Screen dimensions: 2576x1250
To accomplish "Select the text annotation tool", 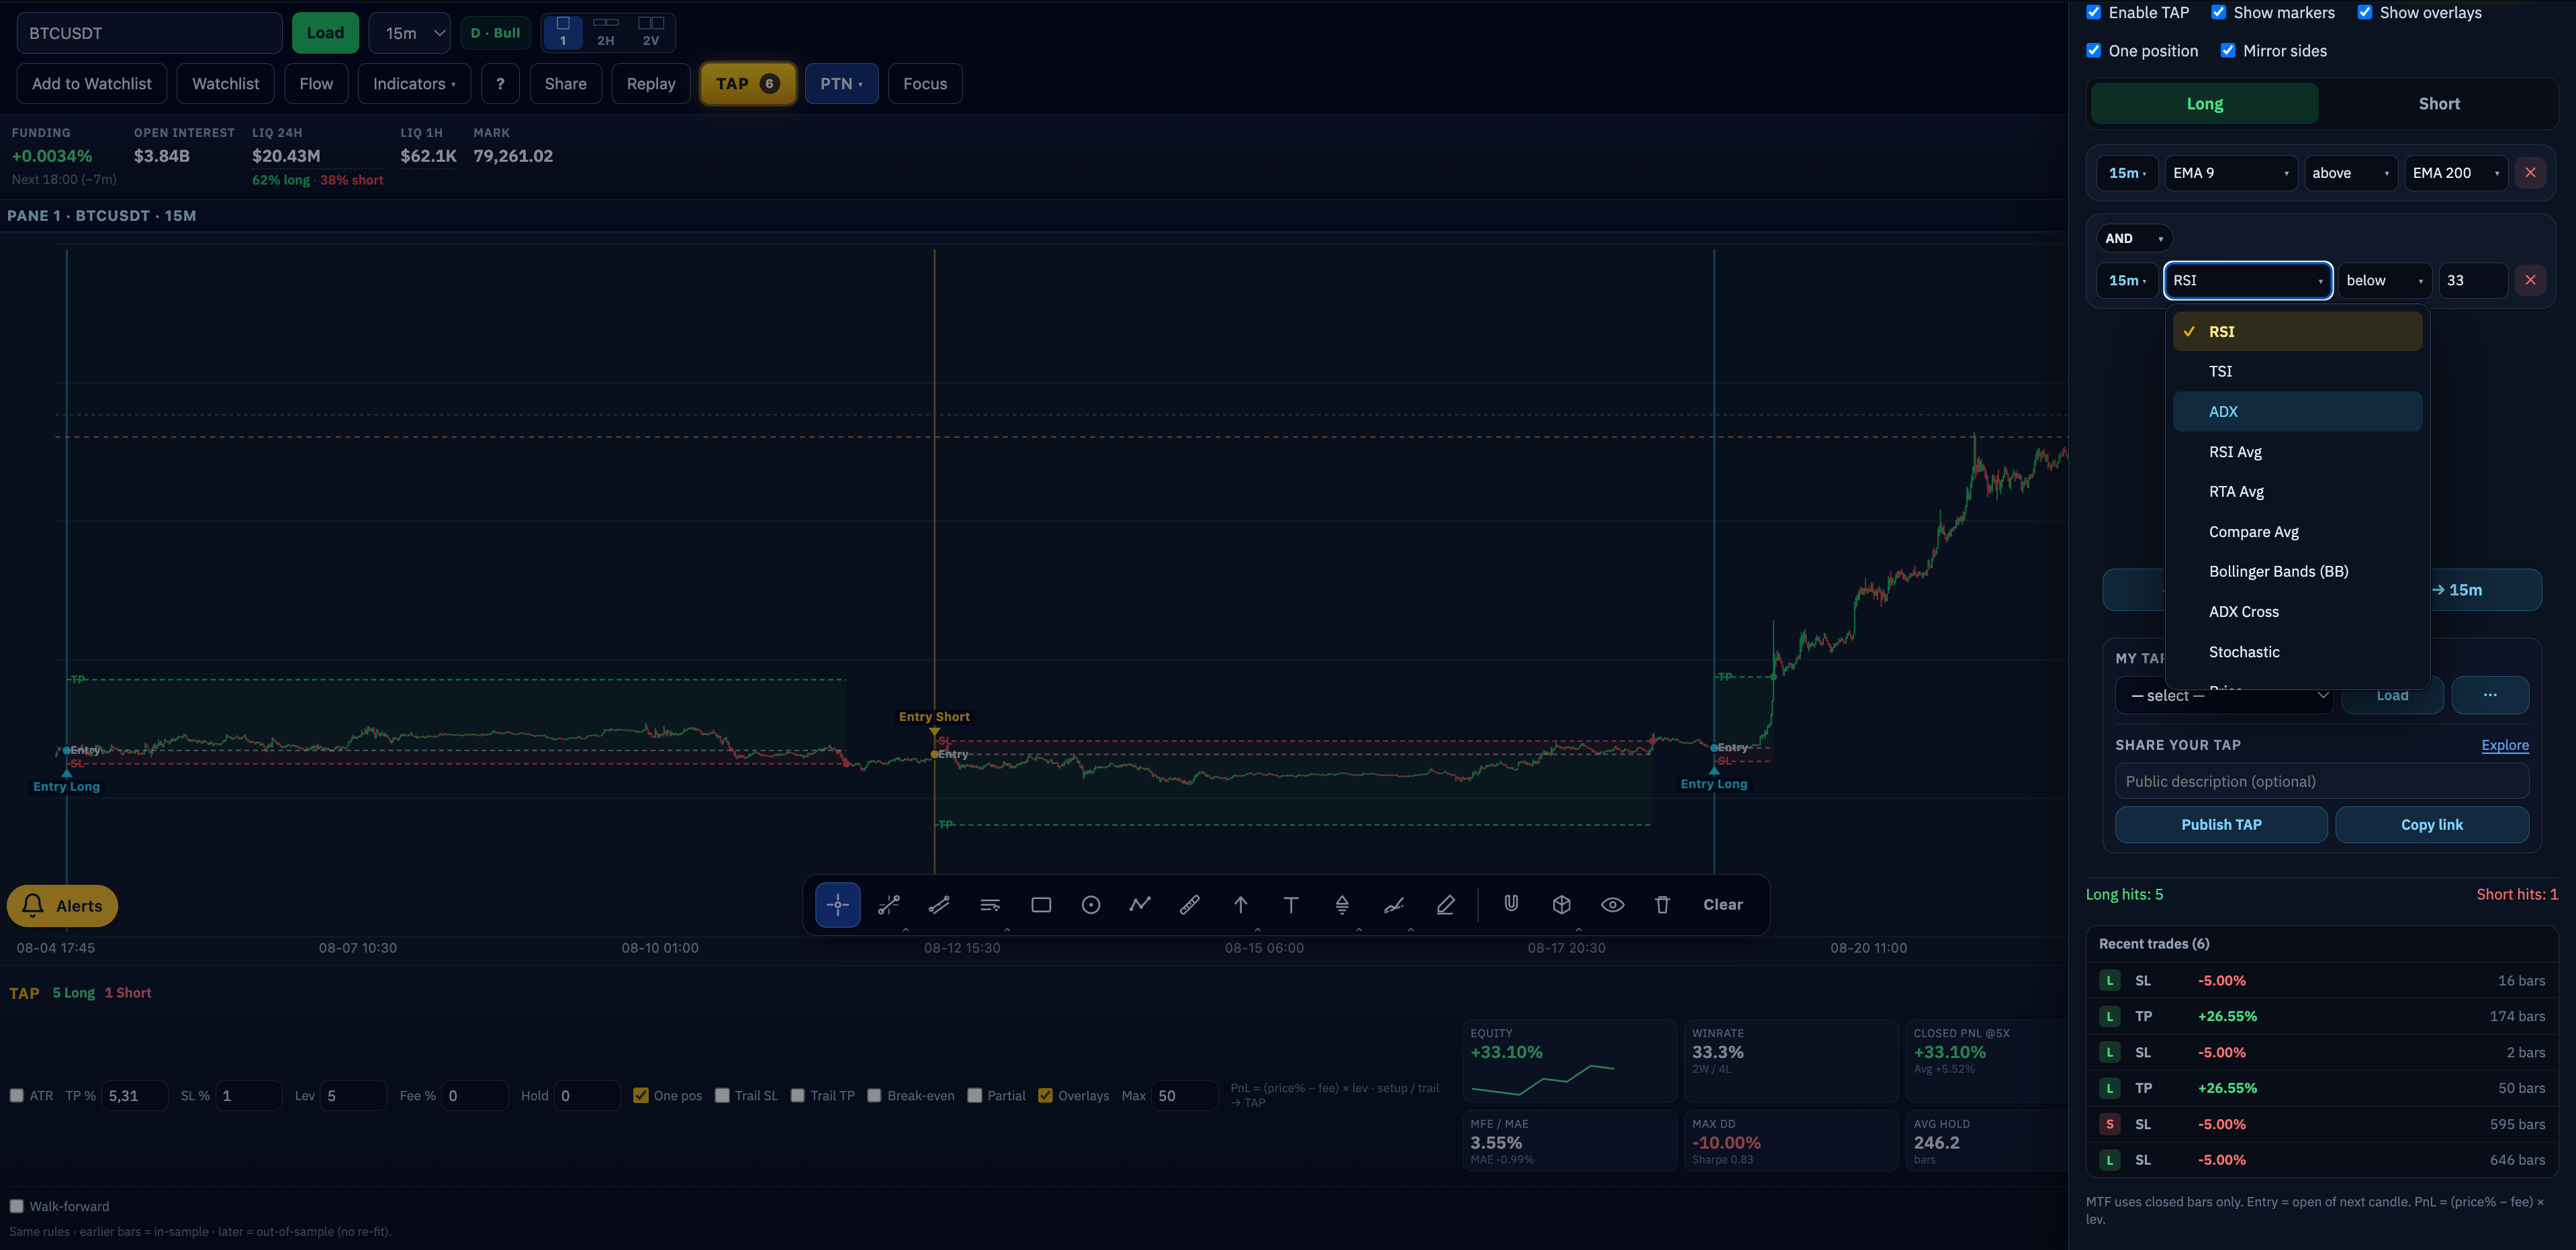I will (x=1291, y=904).
